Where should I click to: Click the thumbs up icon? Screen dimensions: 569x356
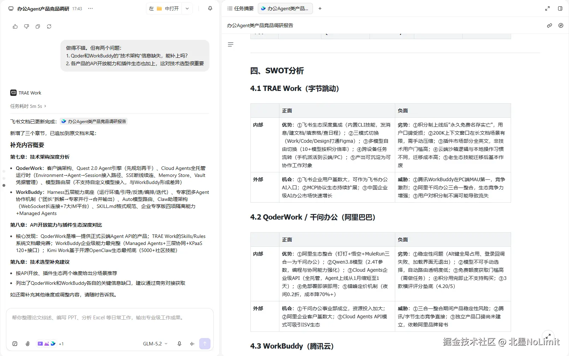coord(15,26)
